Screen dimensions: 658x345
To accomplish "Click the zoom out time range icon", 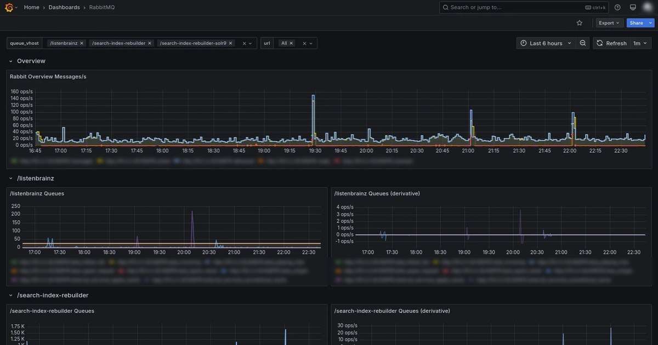I will coord(583,43).
